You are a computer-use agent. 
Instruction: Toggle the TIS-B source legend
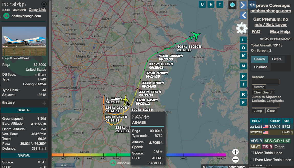(x=267, y=147)
